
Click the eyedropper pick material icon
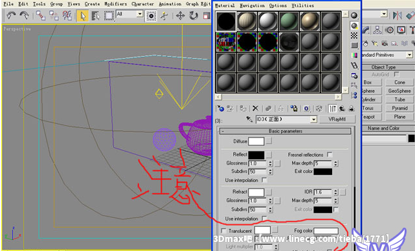pyautogui.click(x=249, y=119)
